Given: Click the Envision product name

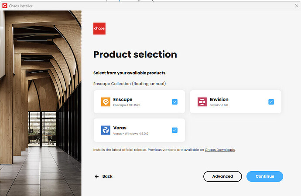Looking at the screenshot, I should point(219,99).
